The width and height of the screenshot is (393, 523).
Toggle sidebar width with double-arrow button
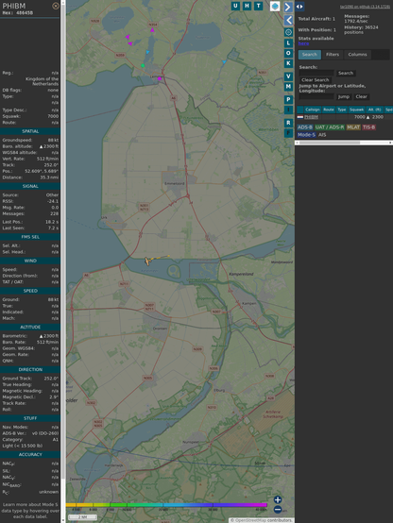pyautogui.click(x=299, y=7)
